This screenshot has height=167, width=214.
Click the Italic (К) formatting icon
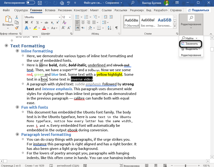tap(32, 22)
